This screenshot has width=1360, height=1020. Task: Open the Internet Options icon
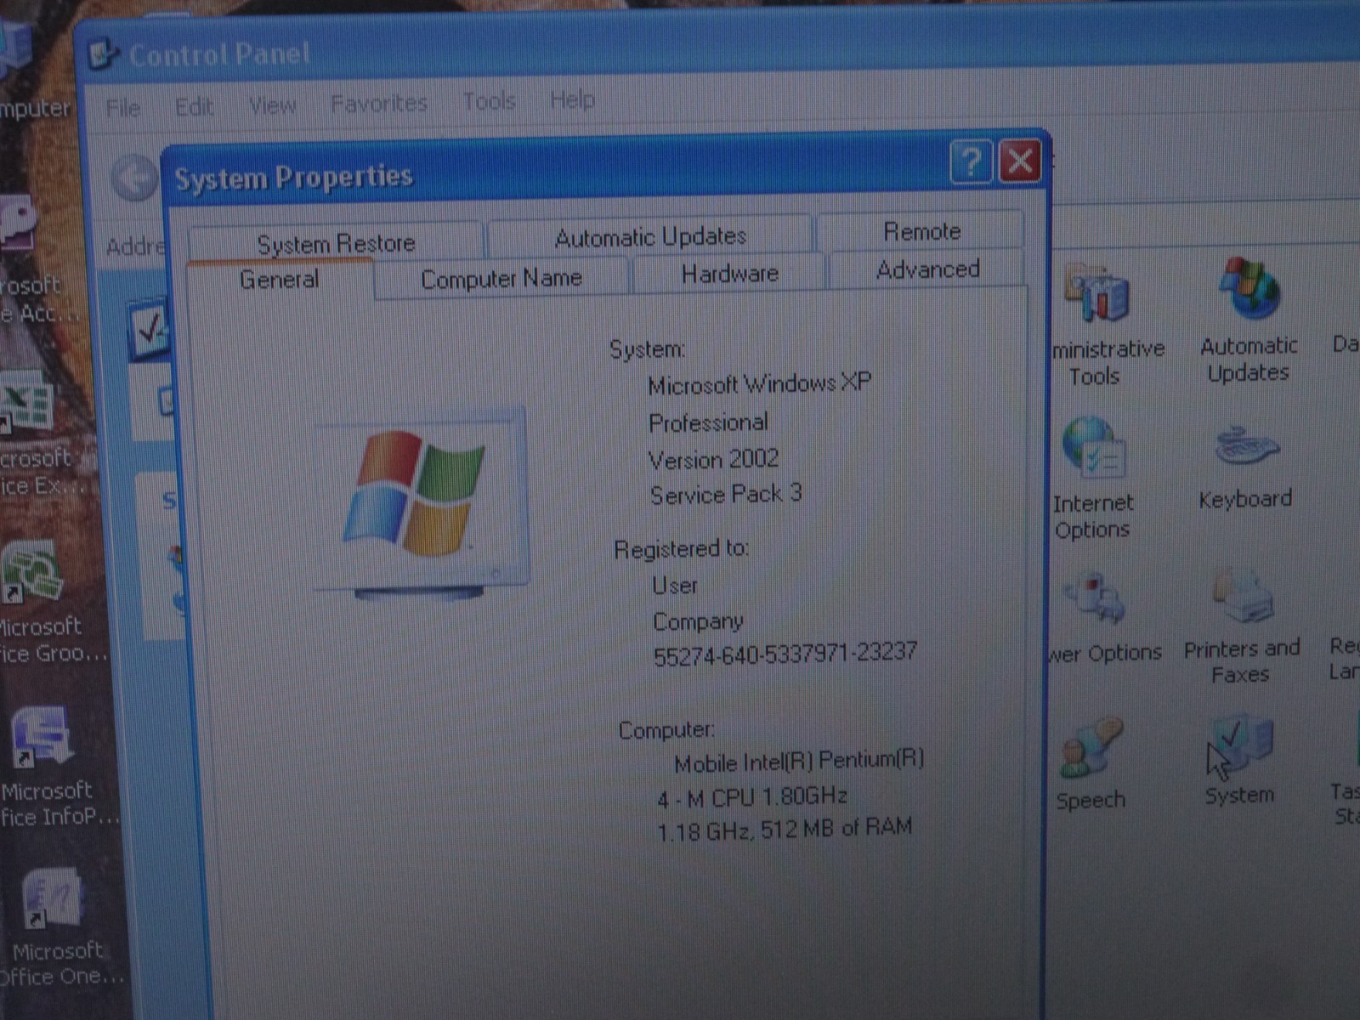click(x=1093, y=449)
